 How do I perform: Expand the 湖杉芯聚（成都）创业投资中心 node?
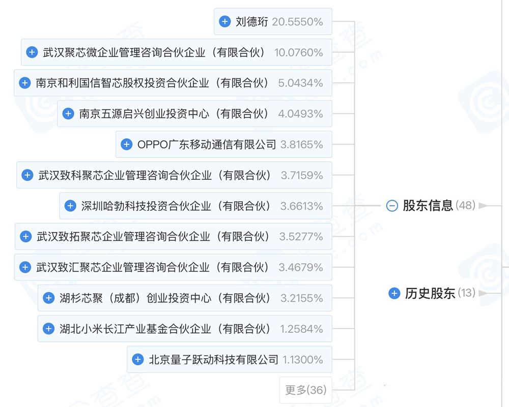tap(48, 298)
